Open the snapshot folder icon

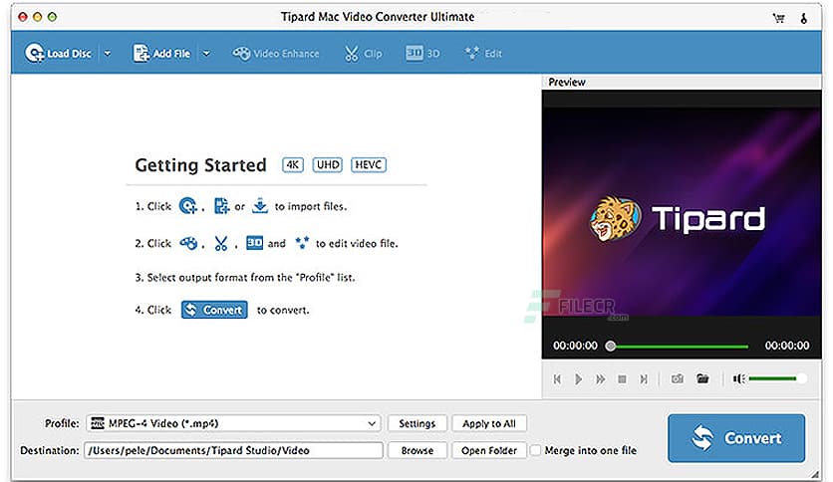pos(702,378)
